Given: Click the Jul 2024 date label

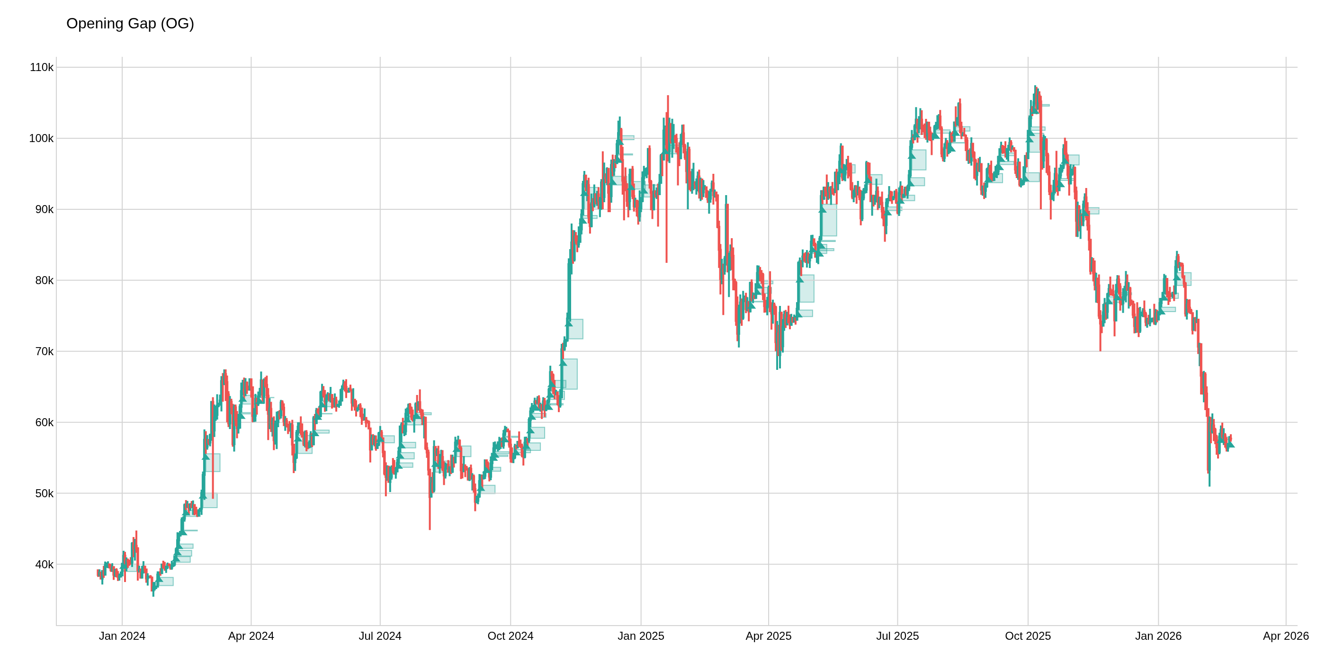Looking at the screenshot, I should coord(380,636).
